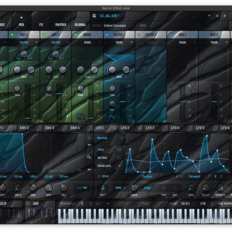Image resolution: width=232 pixels, height=232 pixels.
Task: Select the previous LFO shape arrow
Action: (176, 176)
